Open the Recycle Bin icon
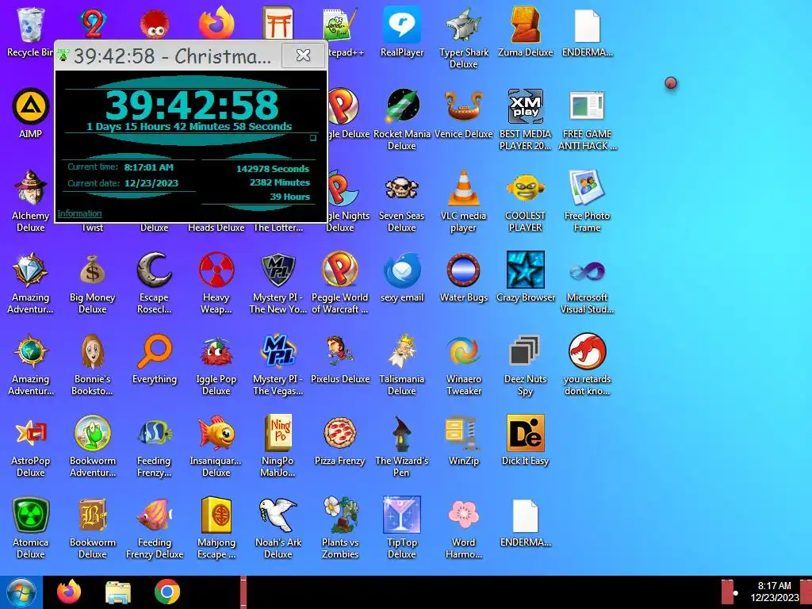The height and width of the screenshot is (609, 812). 31,25
